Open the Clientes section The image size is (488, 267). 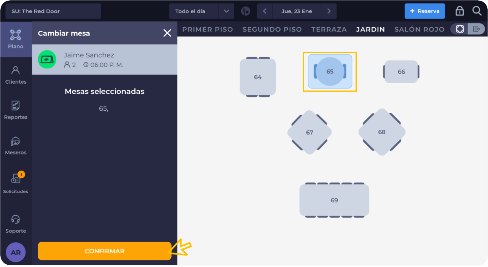(x=16, y=75)
